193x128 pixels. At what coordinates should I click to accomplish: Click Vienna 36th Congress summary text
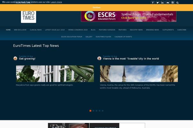137,86
